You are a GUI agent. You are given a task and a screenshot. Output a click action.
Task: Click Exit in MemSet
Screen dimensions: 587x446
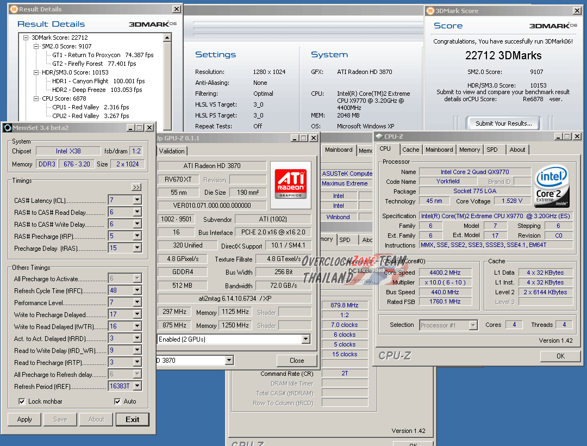pyautogui.click(x=133, y=419)
